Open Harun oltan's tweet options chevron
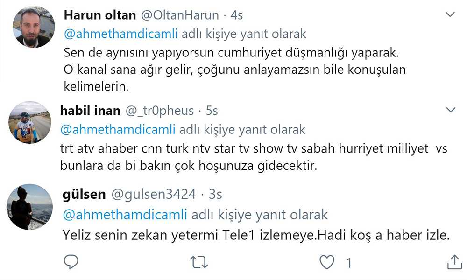 pyautogui.click(x=450, y=15)
